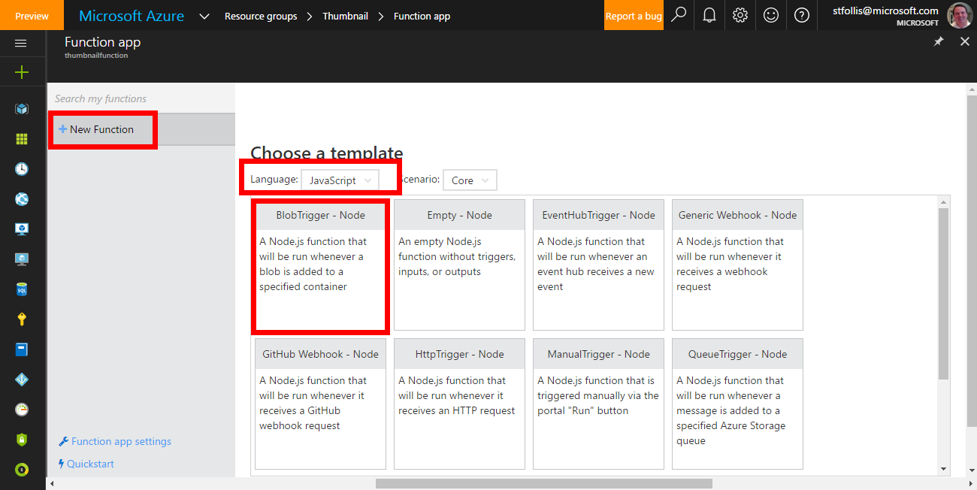977x490 pixels.
Task: Toggle the hamburger menu in sidebar
Action: point(21,44)
